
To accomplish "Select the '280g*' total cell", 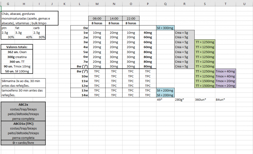I will point(179,100).
